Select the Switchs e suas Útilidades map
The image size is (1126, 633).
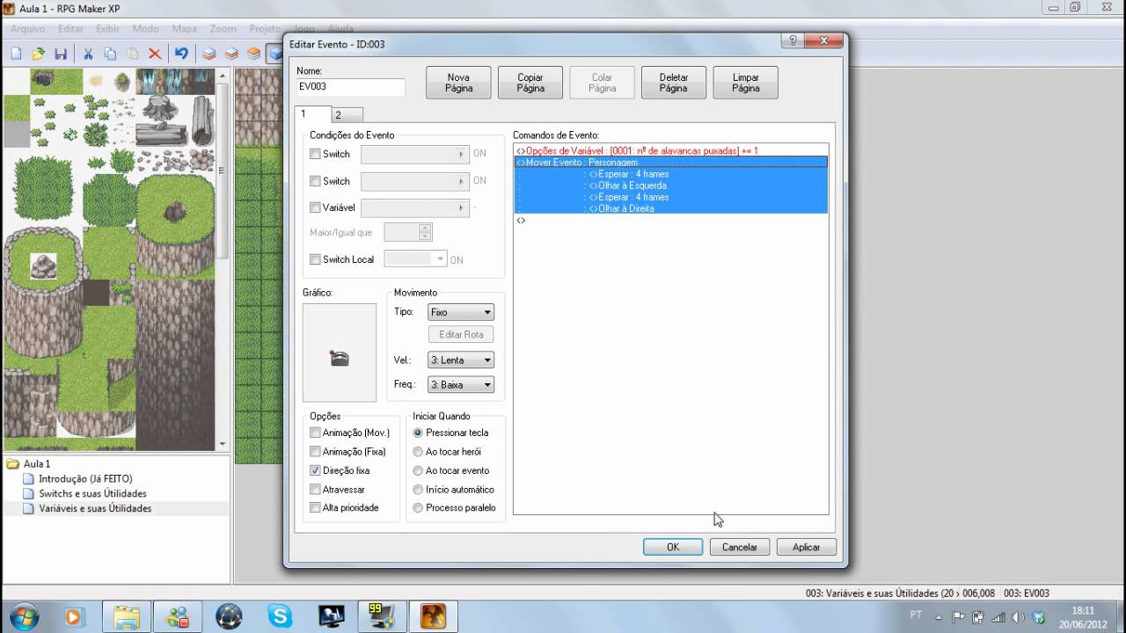point(92,493)
